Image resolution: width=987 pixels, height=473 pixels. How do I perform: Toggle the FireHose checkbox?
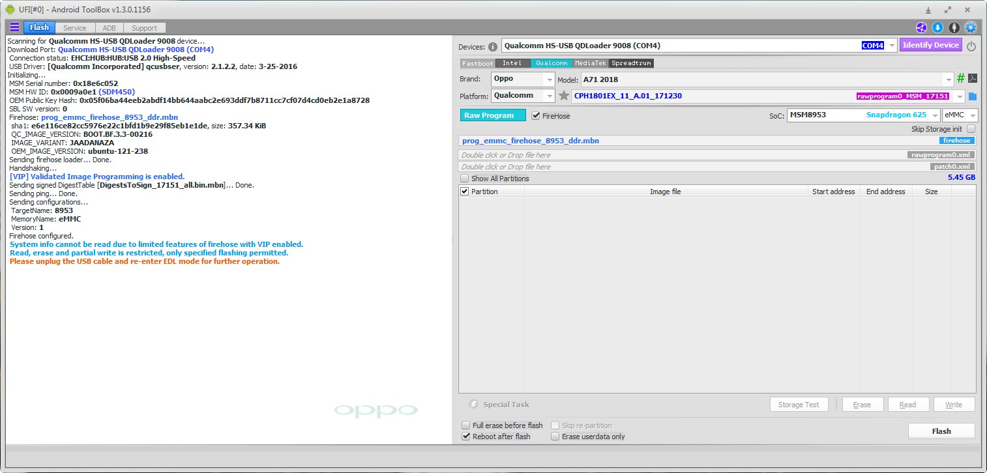(x=536, y=115)
